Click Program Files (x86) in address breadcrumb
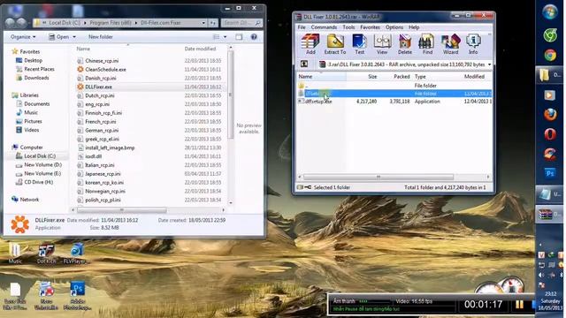Viewport: 566px width, 318px height. (x=110, y=23)
